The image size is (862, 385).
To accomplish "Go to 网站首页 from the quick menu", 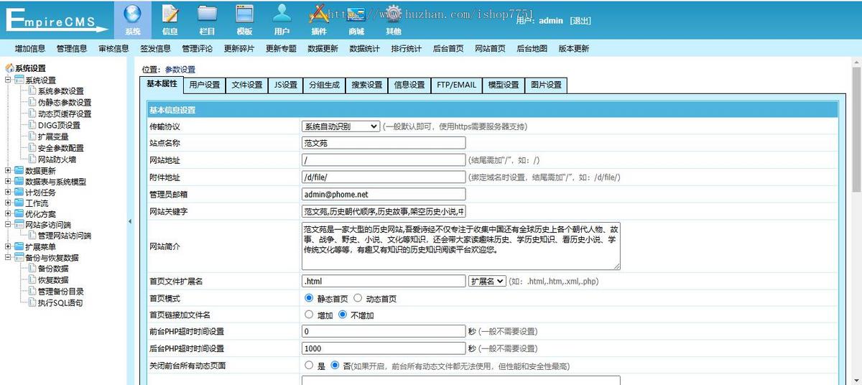I will tap(490, 49).
